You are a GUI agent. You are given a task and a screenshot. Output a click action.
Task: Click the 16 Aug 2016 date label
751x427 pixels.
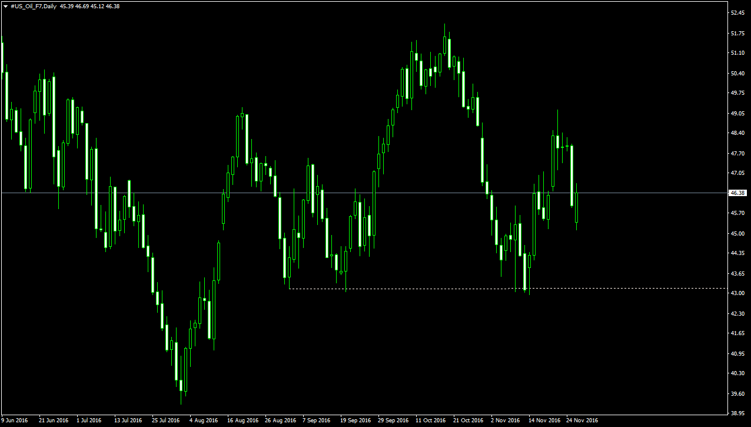242,421
